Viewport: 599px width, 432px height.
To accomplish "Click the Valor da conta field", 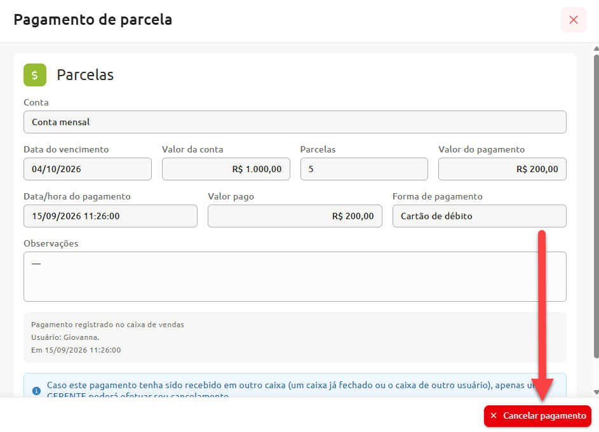I will (225, 169).
